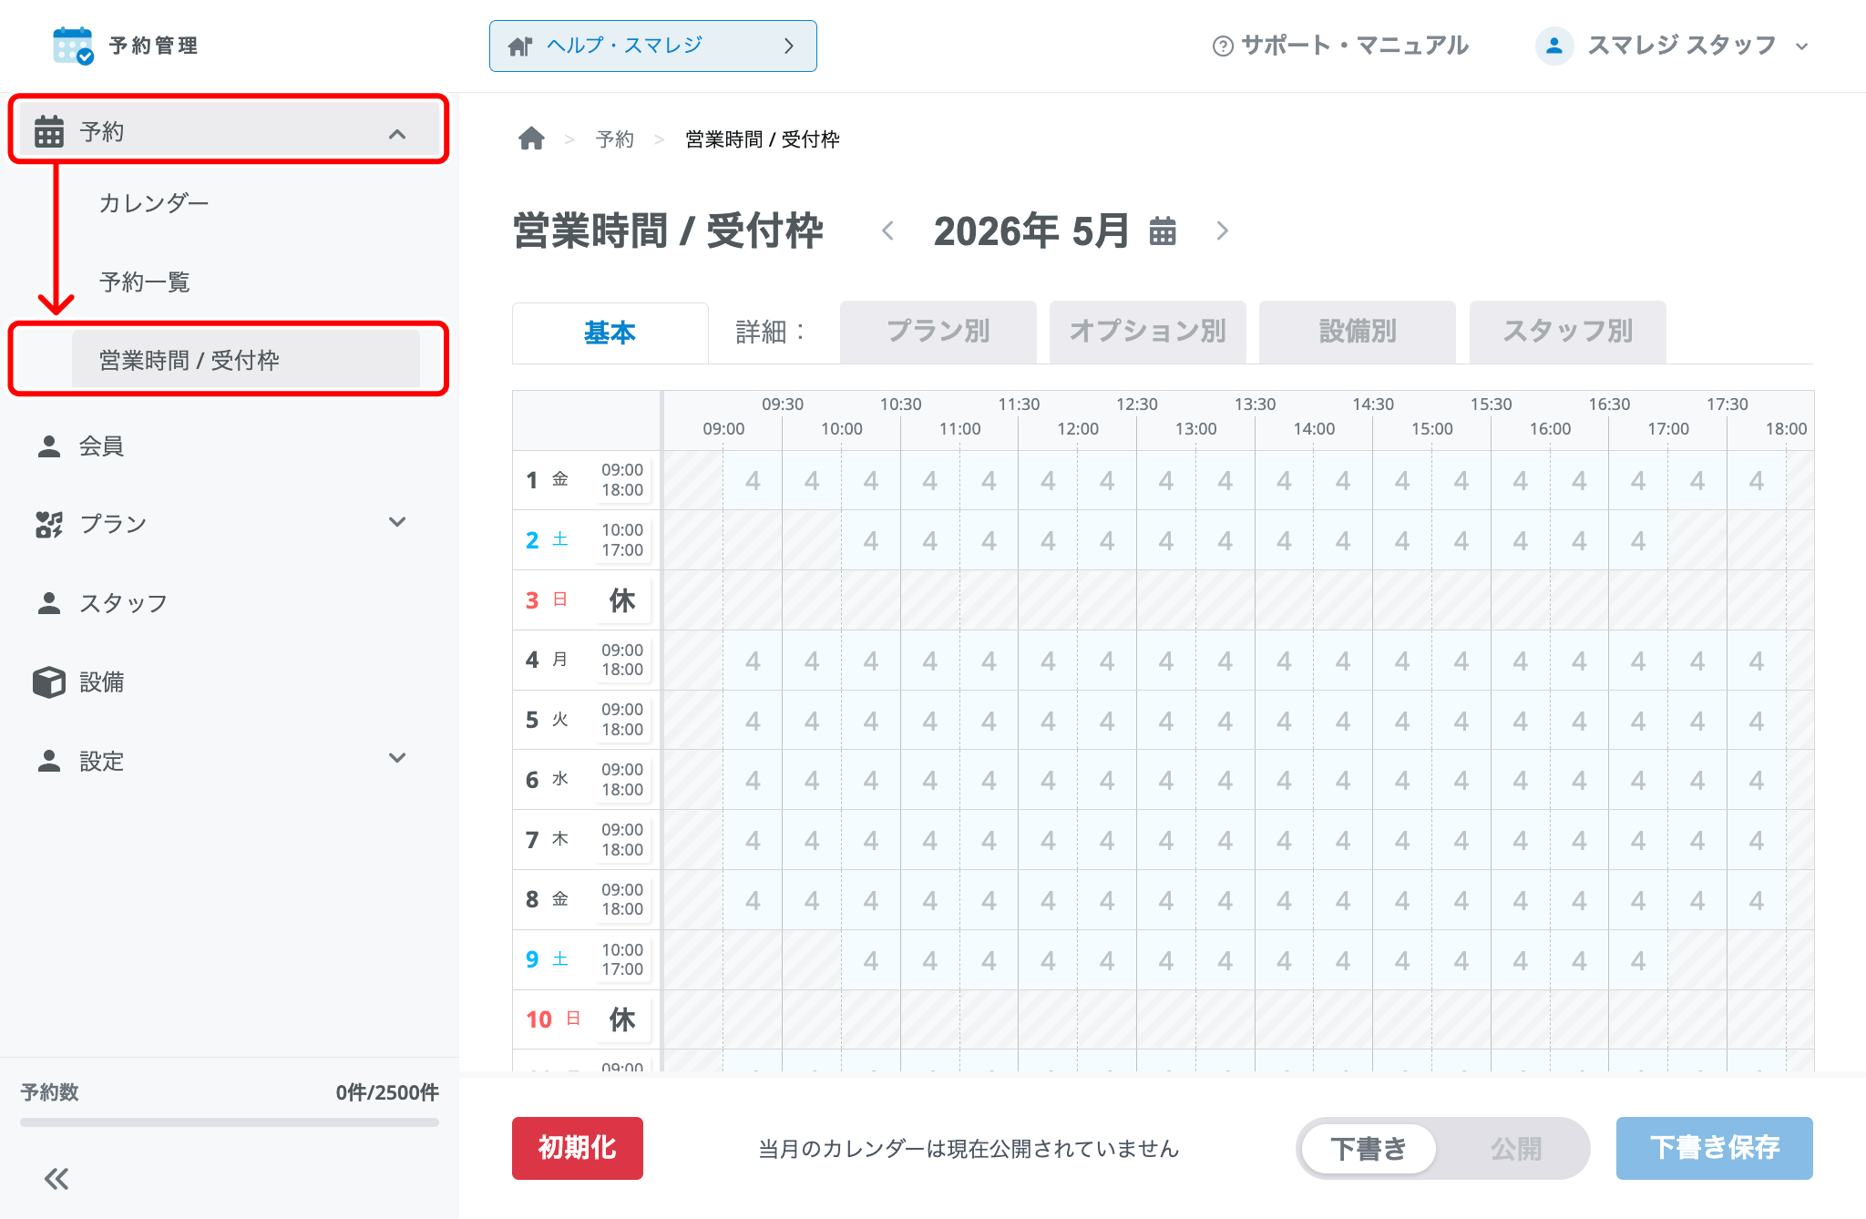1866x1219 pixels.
Task: Click the 予約管理 calendar logo icon
Action: [73, 46]
